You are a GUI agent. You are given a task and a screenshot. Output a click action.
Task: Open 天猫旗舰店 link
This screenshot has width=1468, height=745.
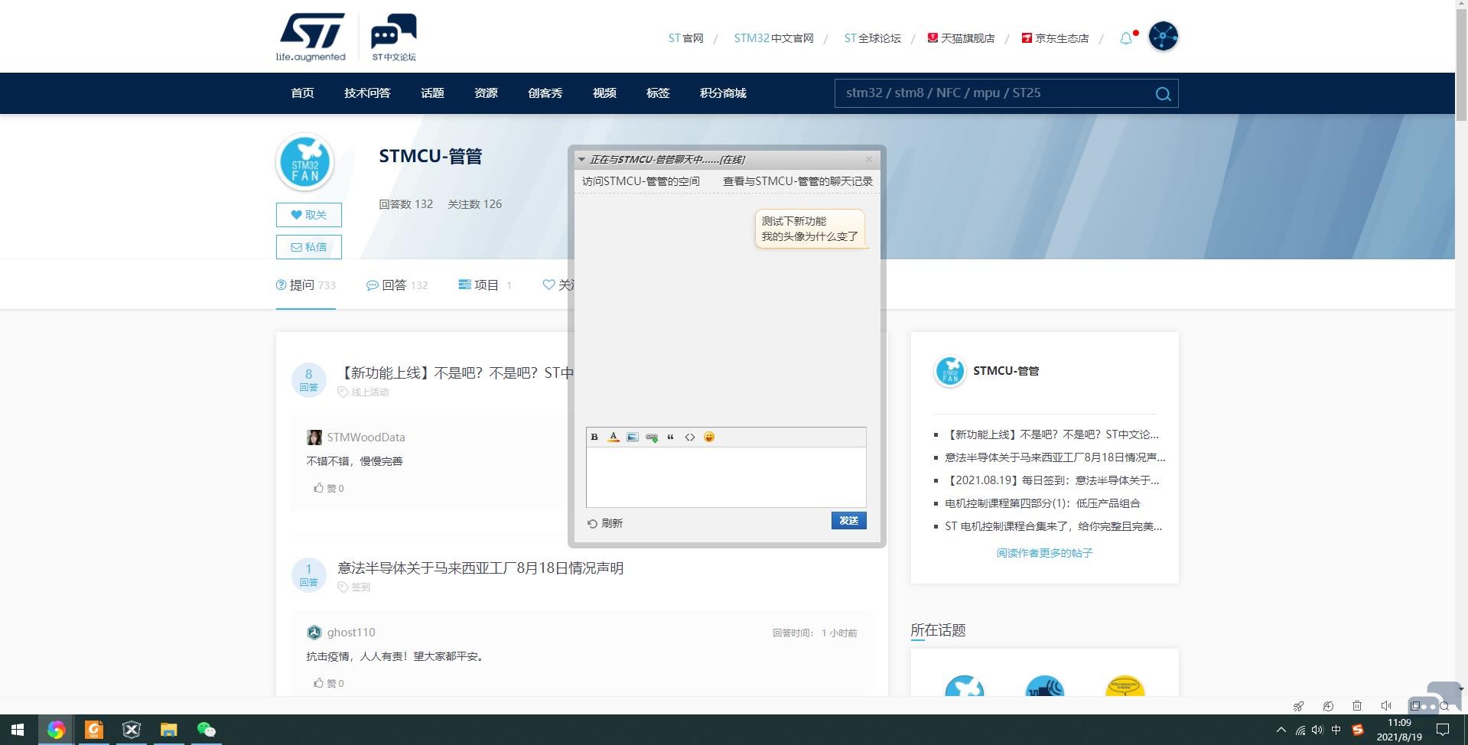coord(961,38)
